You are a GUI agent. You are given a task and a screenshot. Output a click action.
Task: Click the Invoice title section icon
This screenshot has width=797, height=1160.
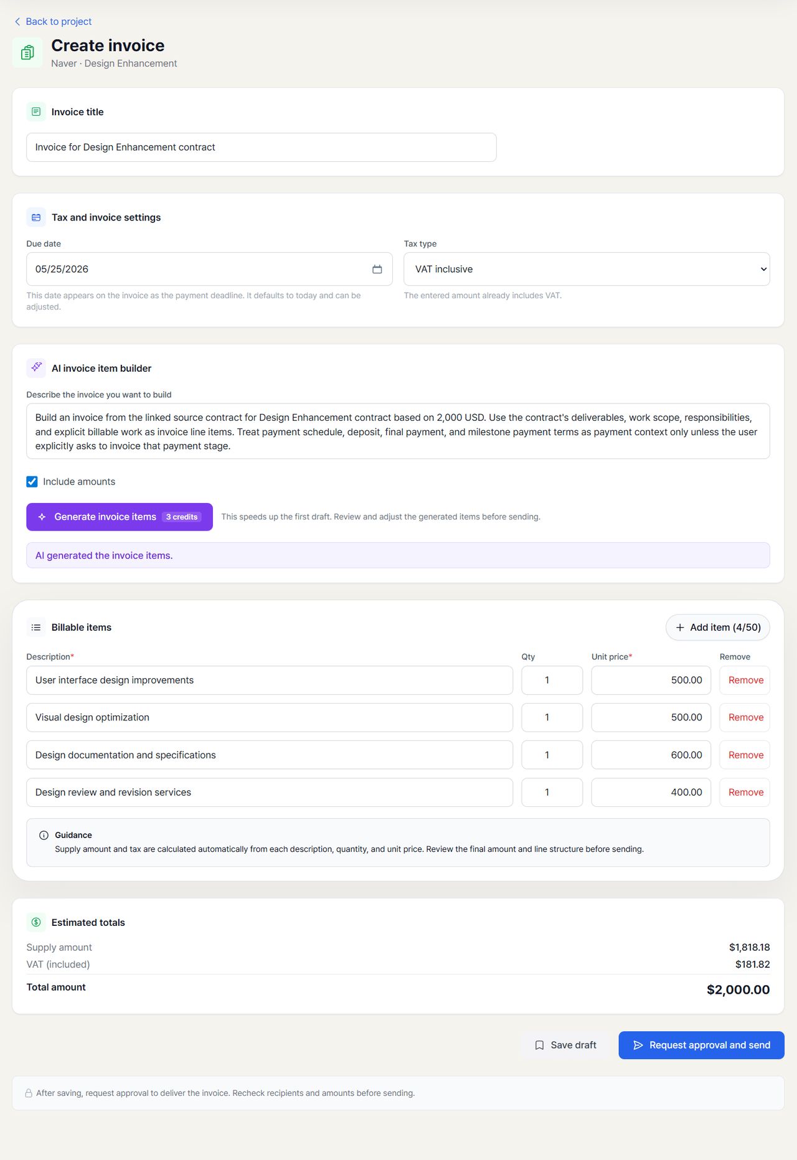coord(36,111)
